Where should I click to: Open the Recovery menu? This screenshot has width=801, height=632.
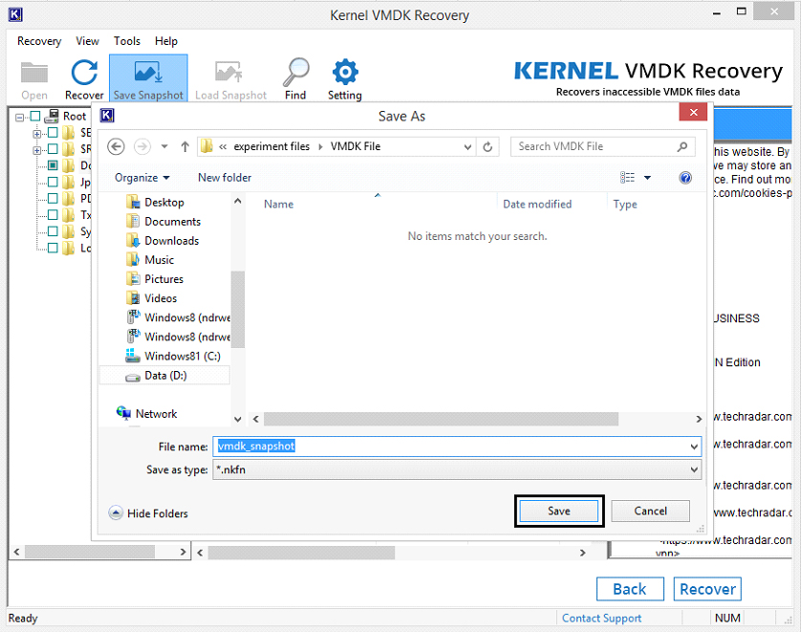(39, 41)
